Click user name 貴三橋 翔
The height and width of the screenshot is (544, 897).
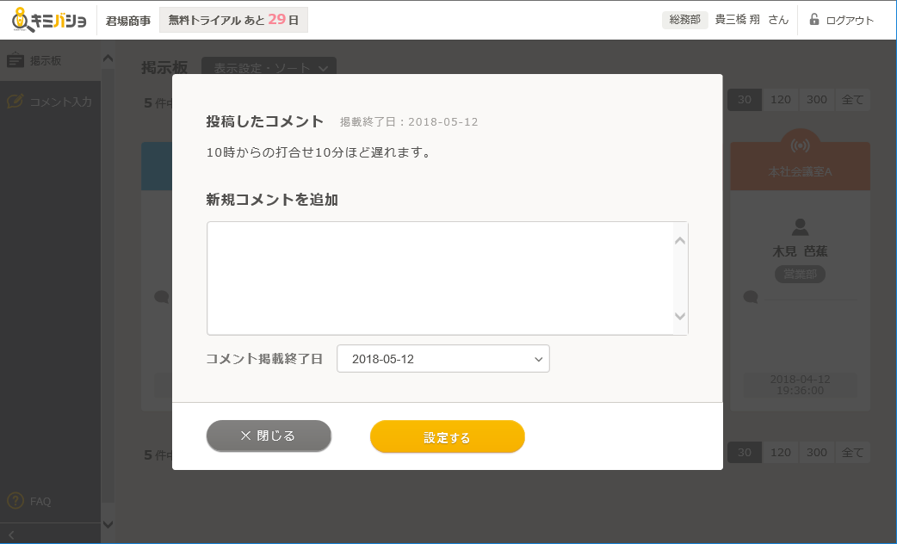(738, 20)
